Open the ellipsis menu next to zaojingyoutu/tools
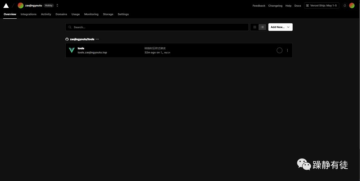This screenshot has height=181, width=360. pyautogui.click(x=97, y=39)
